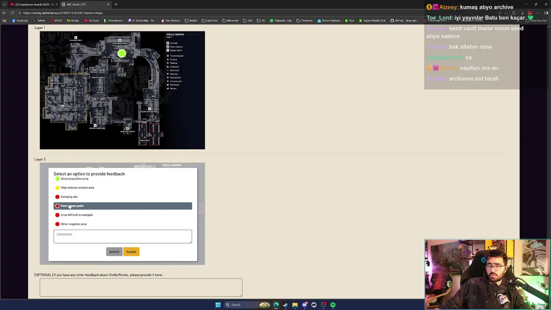551x310 pixels.
Task: Open the GitHub obsproject bookmark
Action: [x=404, y=21]
